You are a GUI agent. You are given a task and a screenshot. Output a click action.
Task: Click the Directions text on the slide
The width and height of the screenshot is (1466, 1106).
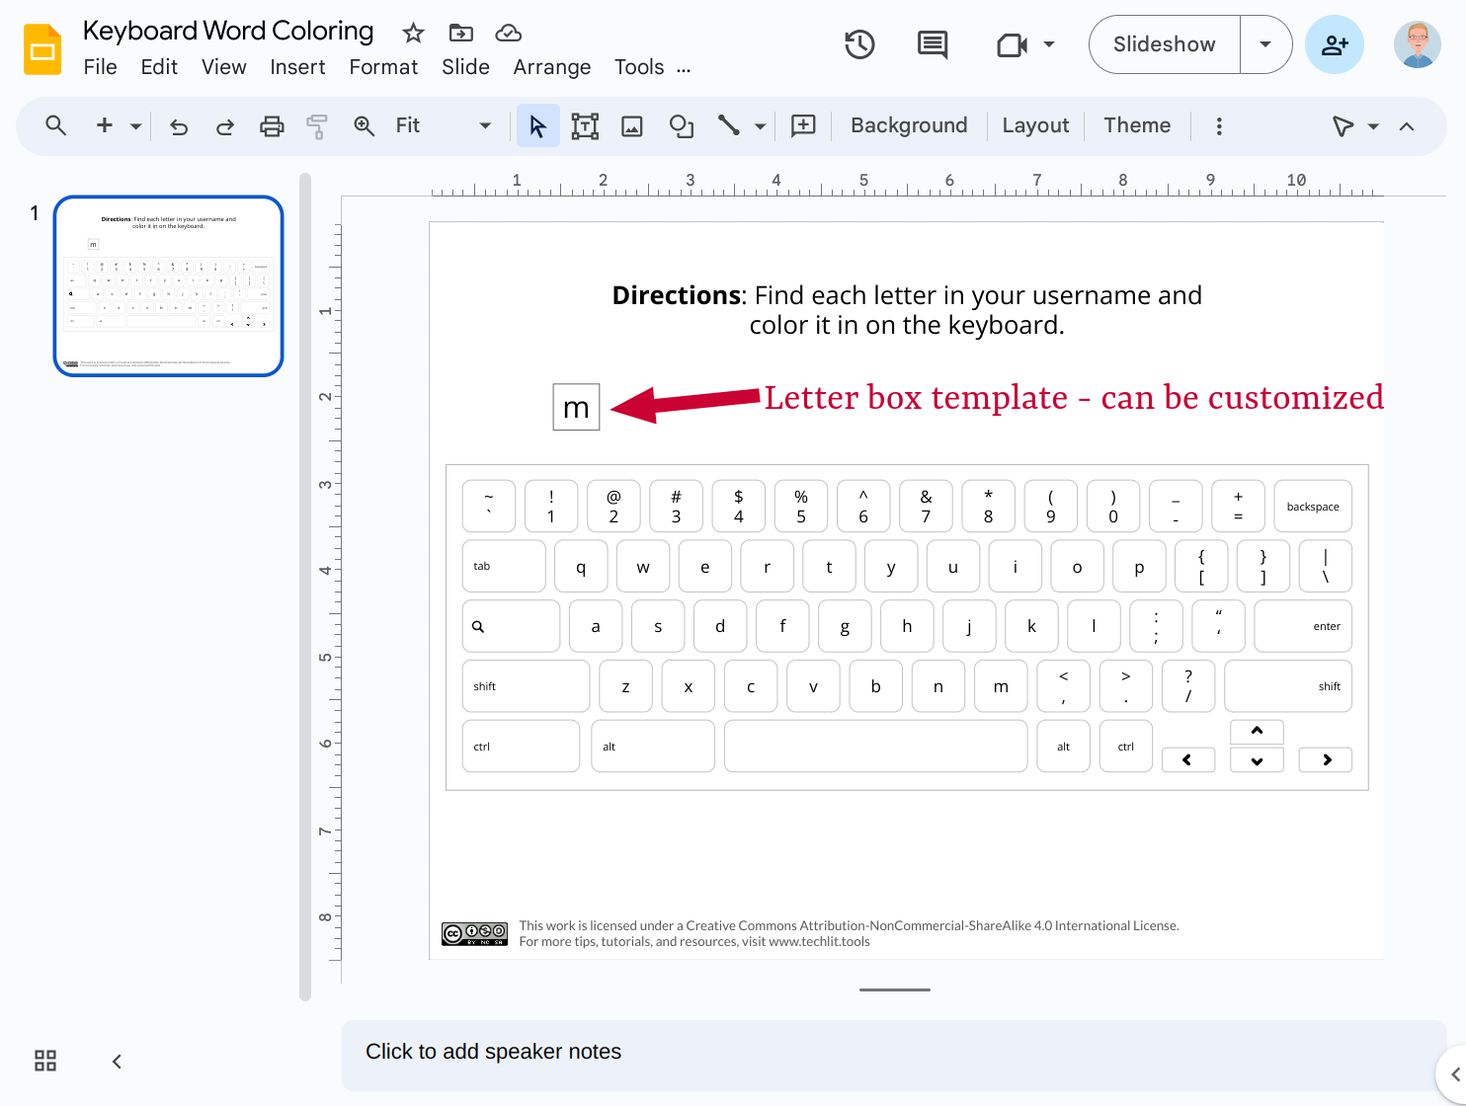(907, 310)
